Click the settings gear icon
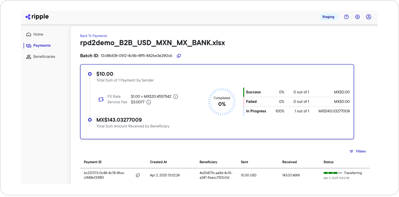The width and height of the screenshot is (399, 197). point(357,17)
